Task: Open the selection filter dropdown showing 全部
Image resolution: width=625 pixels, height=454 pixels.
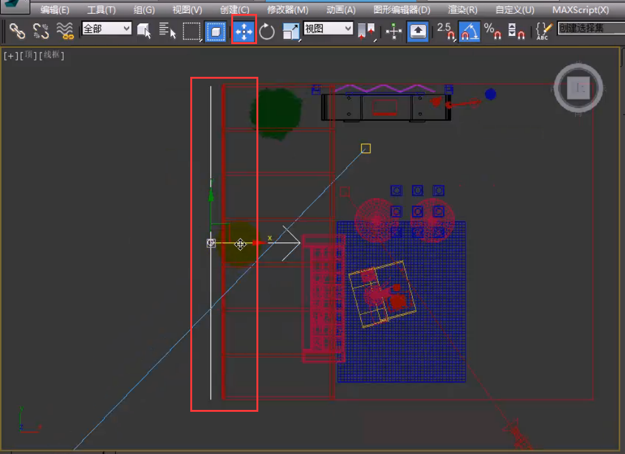Action: point(106,29)
